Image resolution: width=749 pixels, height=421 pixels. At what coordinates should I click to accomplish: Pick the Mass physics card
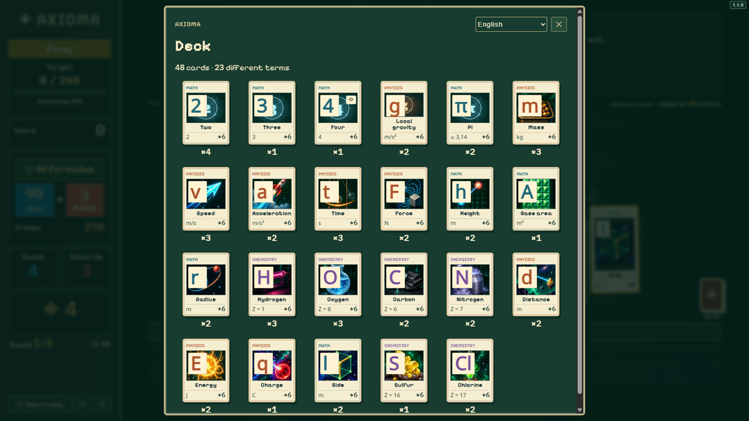click(x=536, y=113)
